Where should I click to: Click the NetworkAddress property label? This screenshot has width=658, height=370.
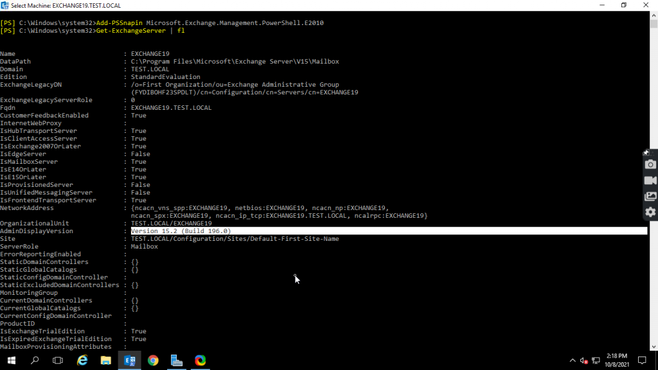point(27,208)
